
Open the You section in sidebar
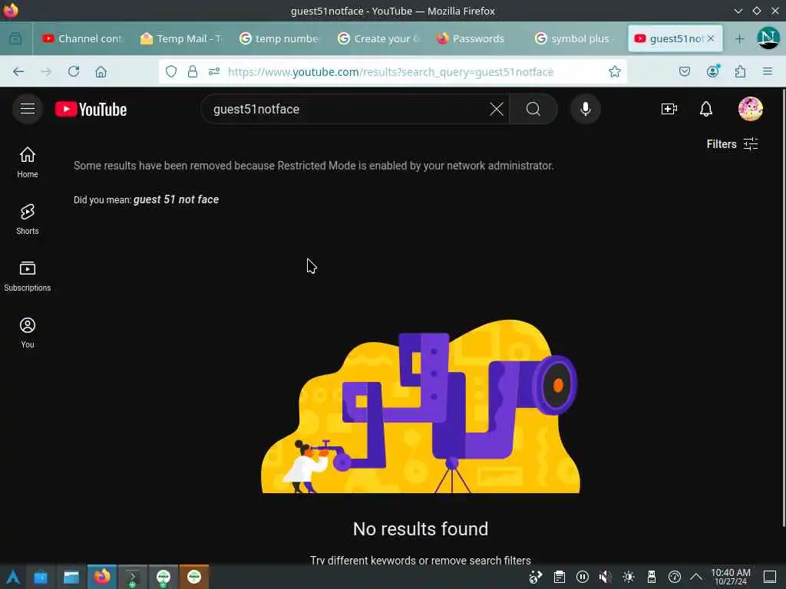[x=28, y=333]
